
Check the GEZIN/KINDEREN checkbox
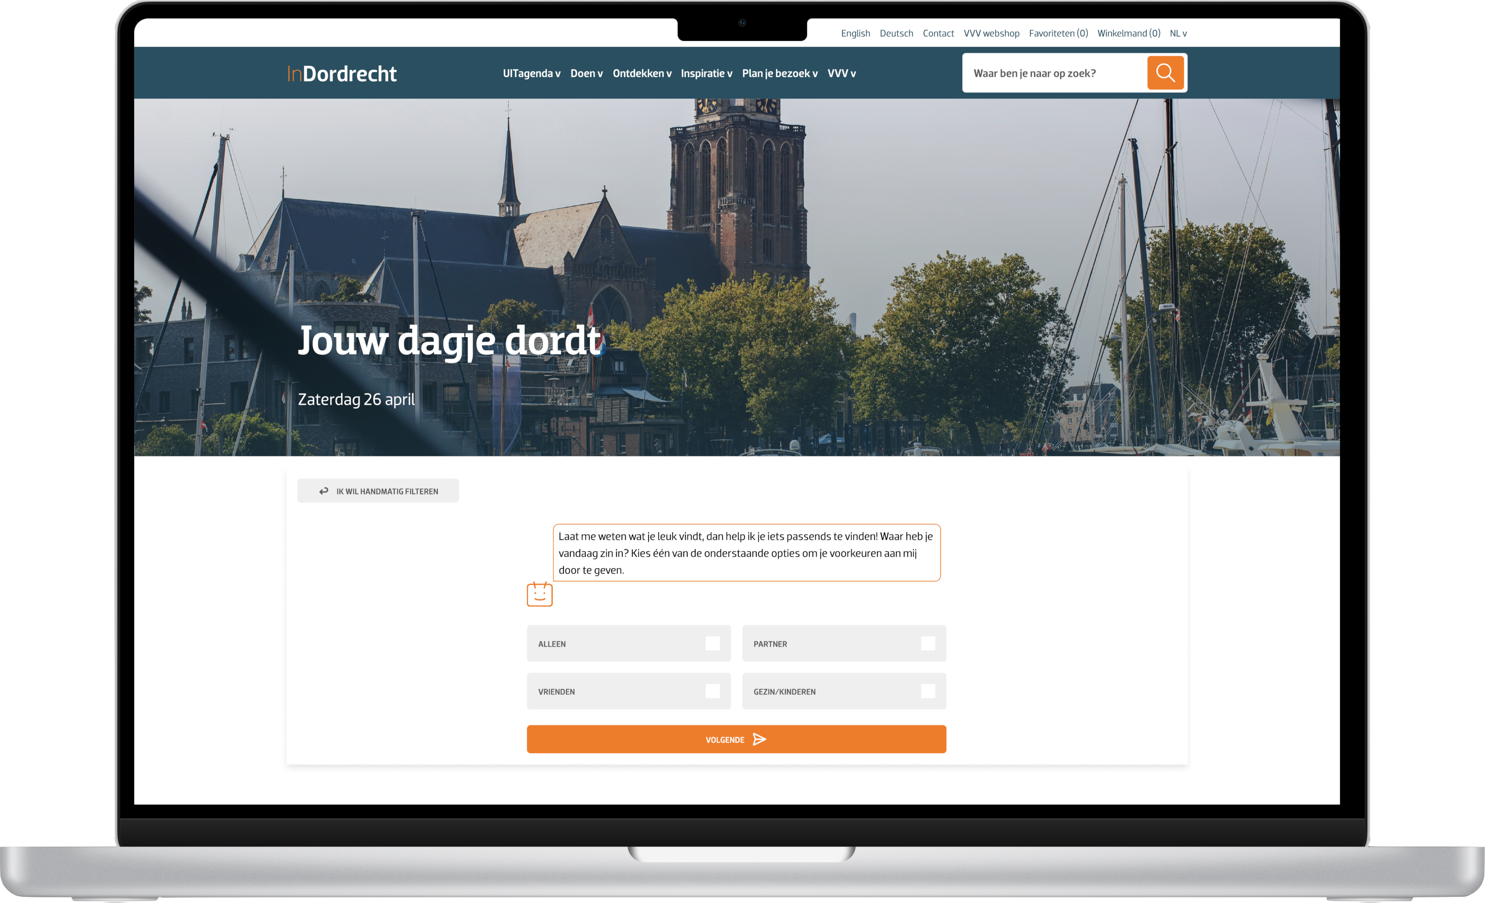point(929,691)
